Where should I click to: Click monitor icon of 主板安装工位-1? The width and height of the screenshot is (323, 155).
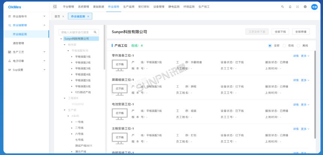pos(120,138)
